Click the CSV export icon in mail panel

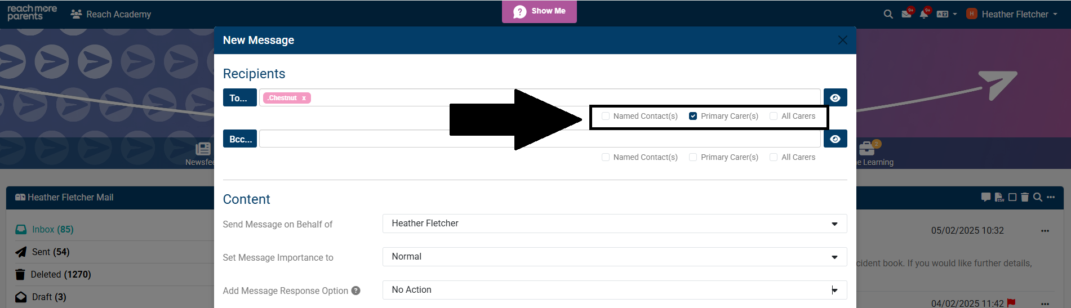coord(999,197)
